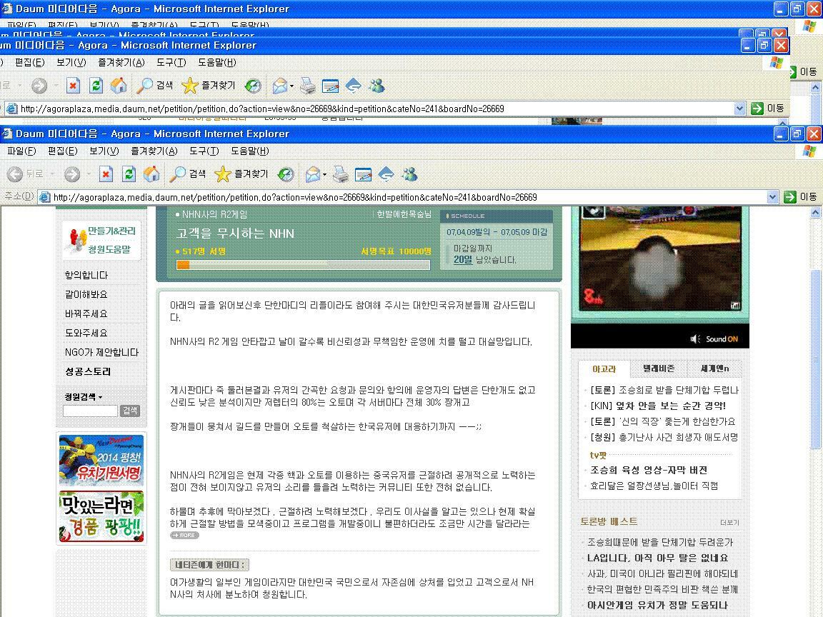Viewport: 823px width, 617px height.
Task: Open 조승희 육성 영상-자막 버전 link
Action: (x=649, y=470)
